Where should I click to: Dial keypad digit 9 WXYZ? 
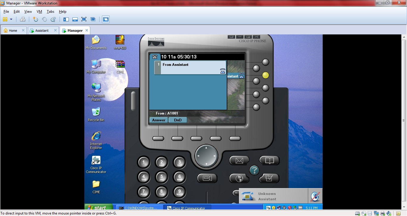point(179,192)
